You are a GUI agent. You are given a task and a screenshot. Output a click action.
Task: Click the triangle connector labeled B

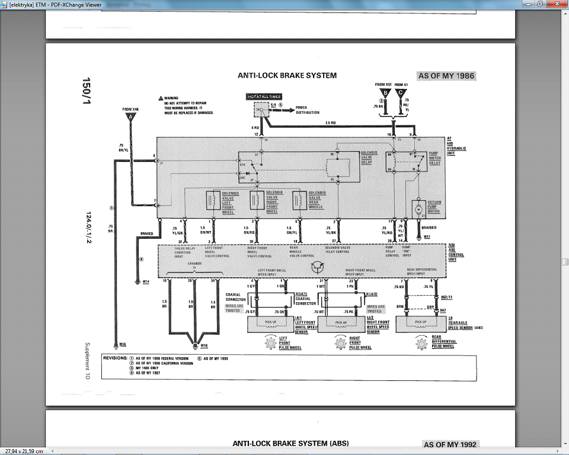tap(385, 93)
